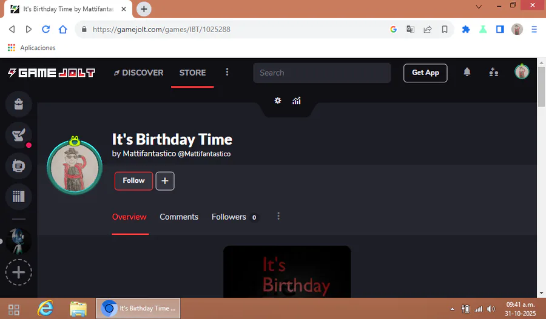Focus the Game Jolt Search field

pyautogui.click(x=322, y=73)
